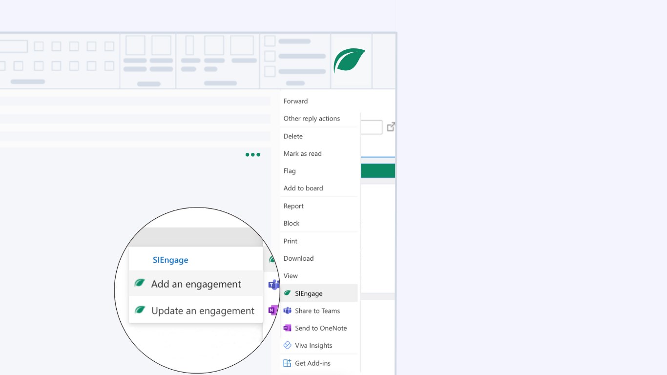Click the SIEngage item in context menu

pos(319,293)
